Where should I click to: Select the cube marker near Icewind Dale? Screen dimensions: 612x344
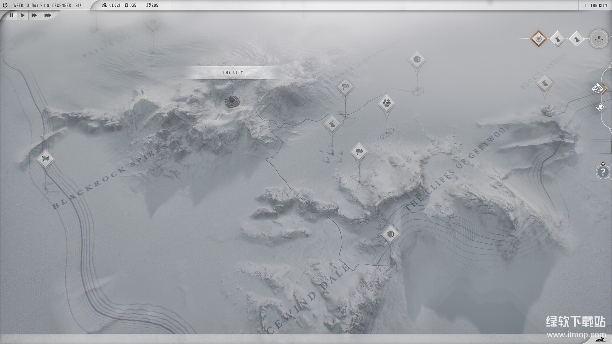point(390,235)
